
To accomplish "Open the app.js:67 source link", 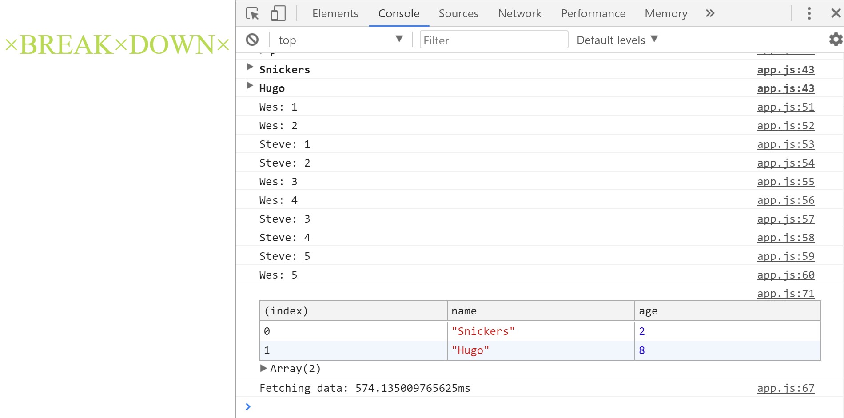I will point(786,388).
